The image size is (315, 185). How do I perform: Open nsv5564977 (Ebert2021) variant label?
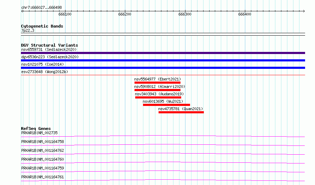coord(157,79)
